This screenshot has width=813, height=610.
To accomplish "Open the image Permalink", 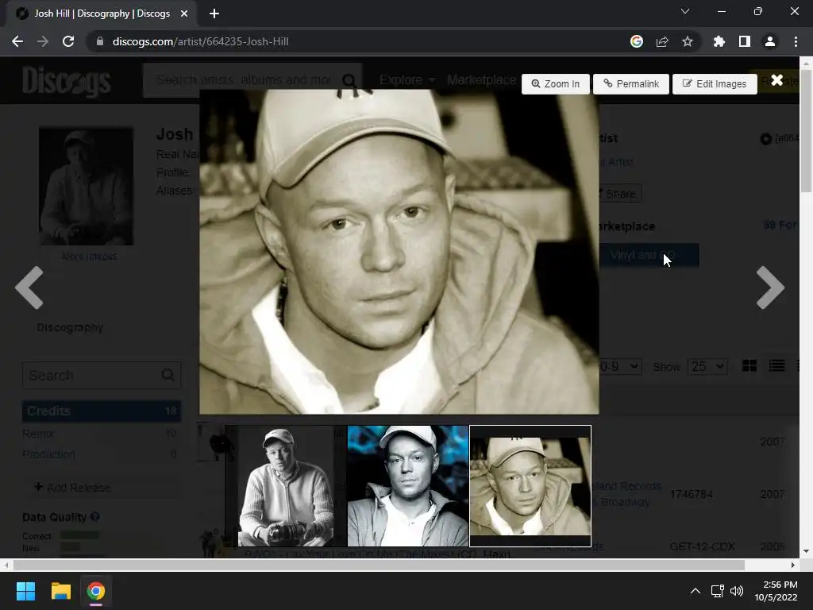I will coord(631,84).
